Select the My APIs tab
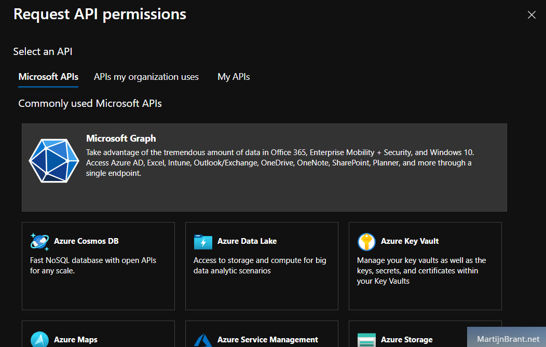The height and width of the screenshot is (347, 546). point(234,77)
